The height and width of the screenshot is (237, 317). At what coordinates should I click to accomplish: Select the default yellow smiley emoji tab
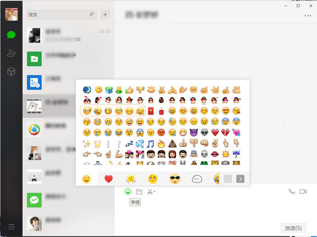[87, 179]
